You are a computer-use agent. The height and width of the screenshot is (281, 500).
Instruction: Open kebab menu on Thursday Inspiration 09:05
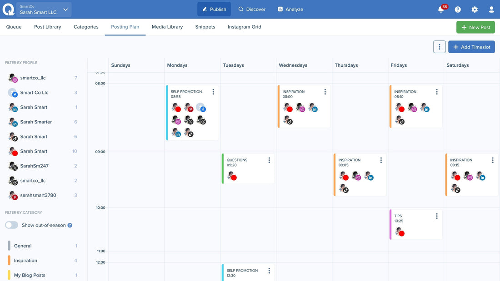click(x=381, y=160)
